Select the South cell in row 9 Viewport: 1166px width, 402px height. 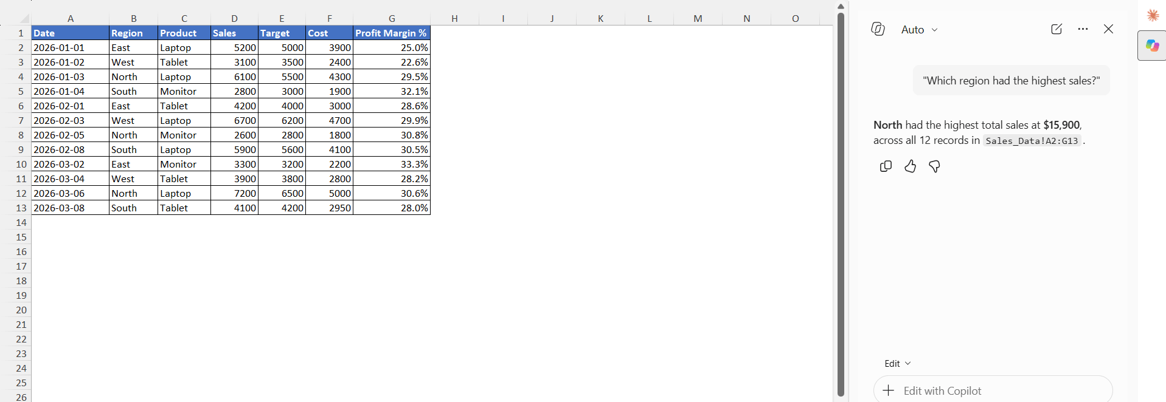[x=133, y=149]
